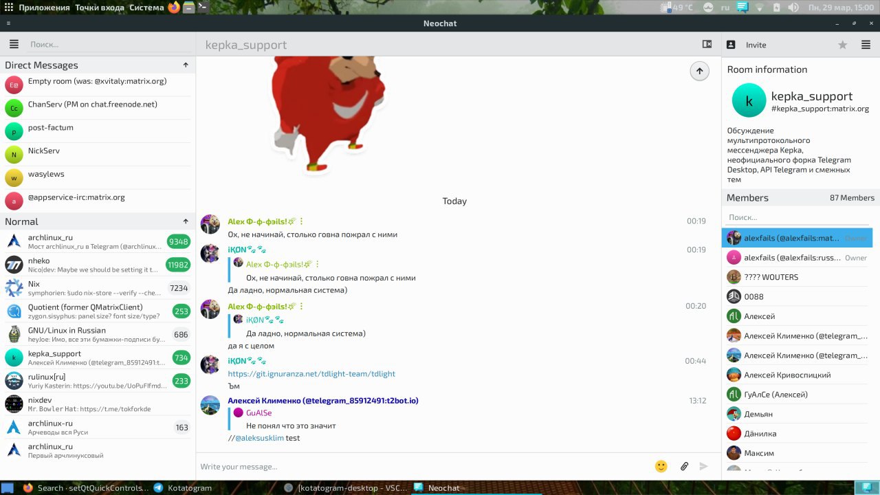Click the Alex Ф-ф-фэils avatar at 00:19
The height and width of the screenshot is (495, 880).
click(210, 224)
